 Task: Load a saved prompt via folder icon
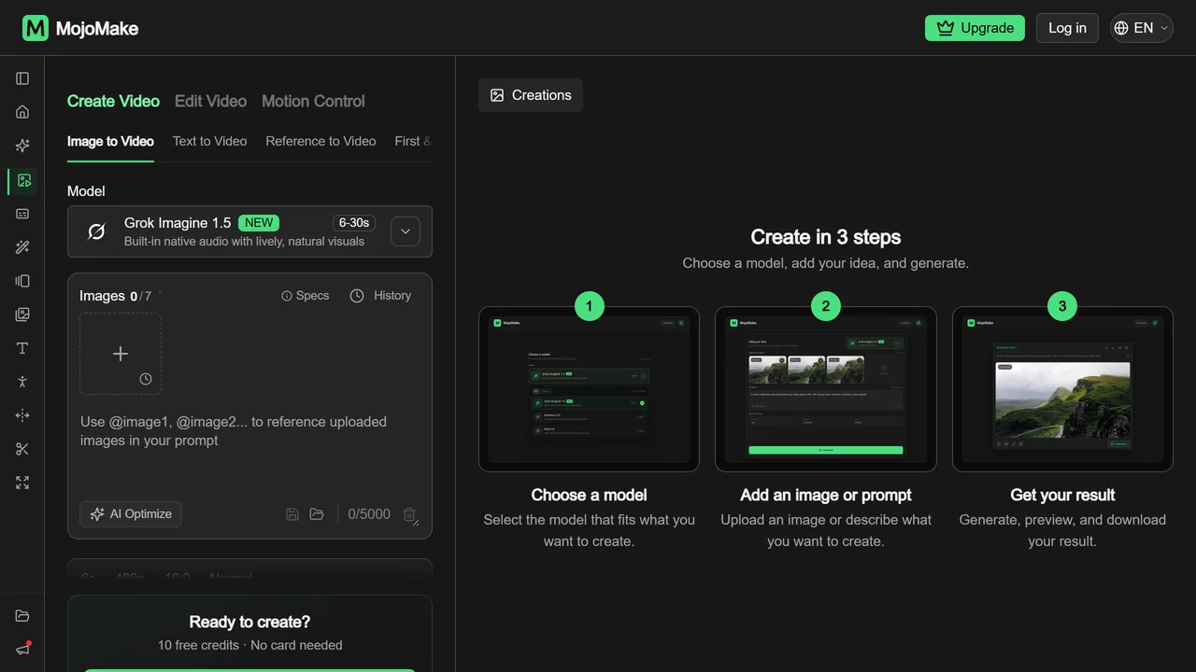tap(317, 514)
